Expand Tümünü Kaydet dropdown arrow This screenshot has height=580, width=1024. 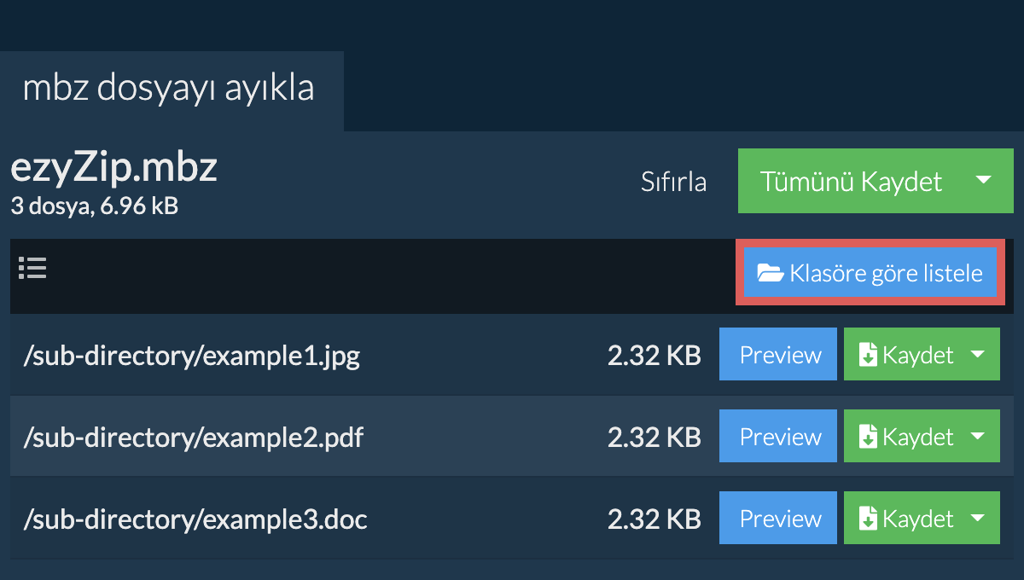tap(983, 181)
